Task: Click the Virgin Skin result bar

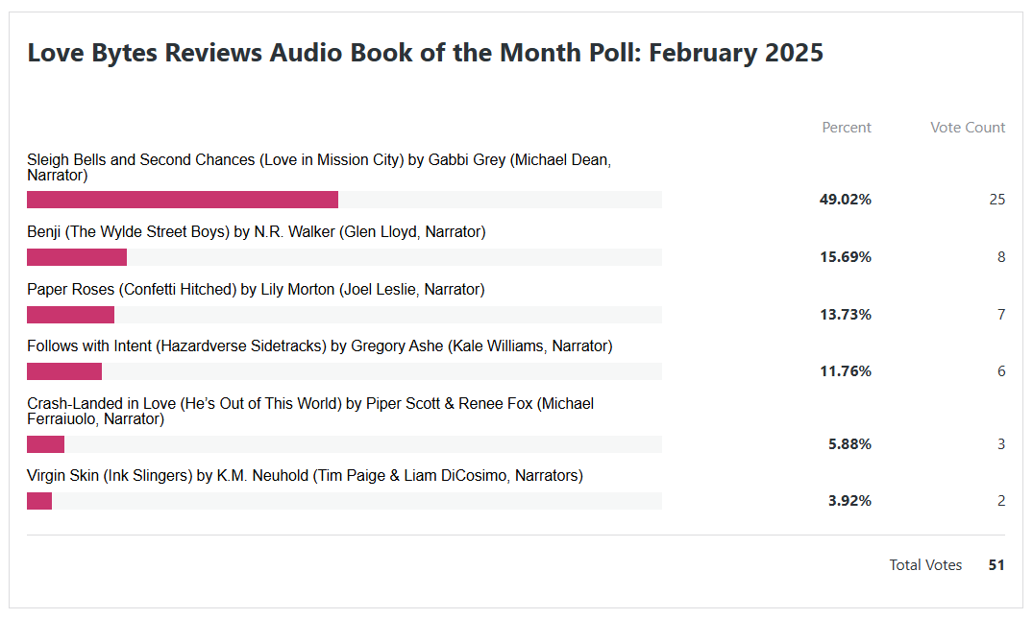Action: (x=39, y=501)
